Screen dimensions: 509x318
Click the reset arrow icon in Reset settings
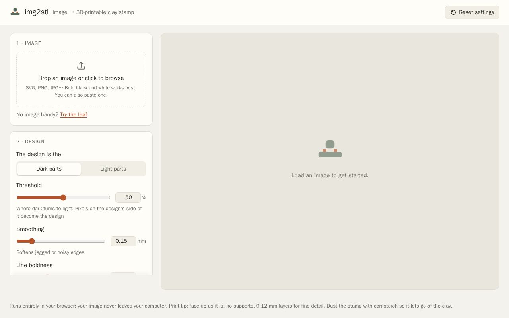coord(453,12)
